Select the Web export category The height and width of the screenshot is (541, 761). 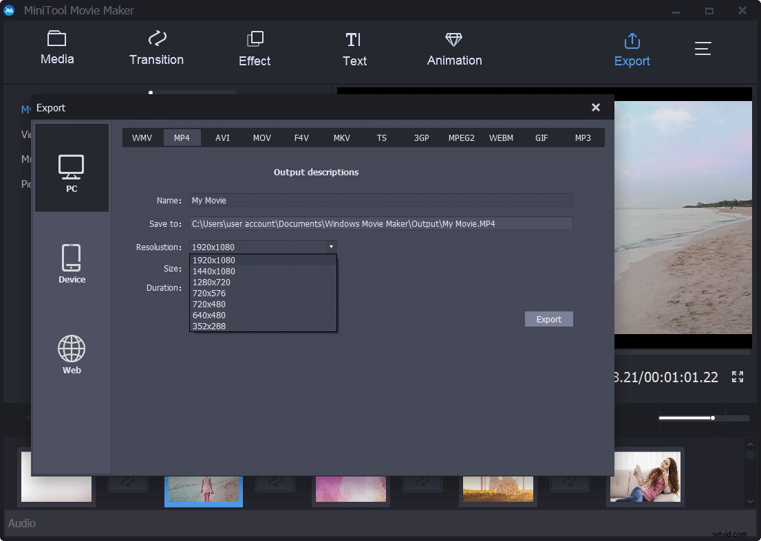tap(72, 355)
